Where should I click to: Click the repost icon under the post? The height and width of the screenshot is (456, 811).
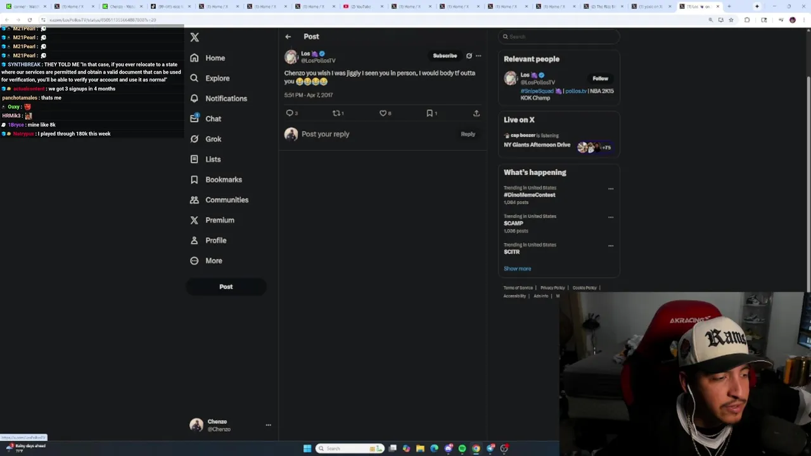[x=336, y=113]
